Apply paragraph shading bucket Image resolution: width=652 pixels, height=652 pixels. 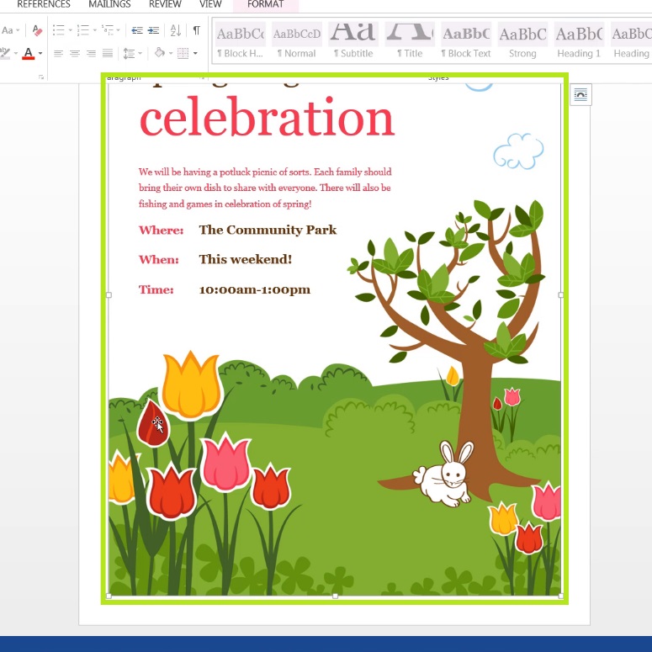tap(160, 53)
